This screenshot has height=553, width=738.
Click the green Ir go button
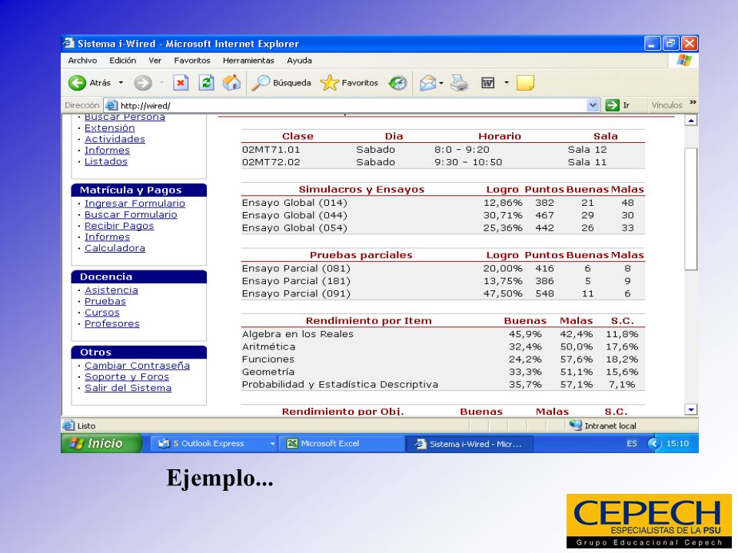[617, 105]
